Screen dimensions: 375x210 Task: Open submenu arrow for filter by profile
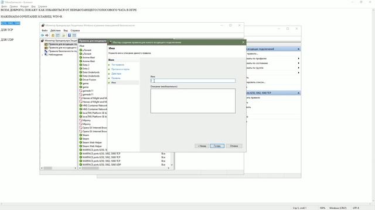pyautogui.click(x=298, y=58)
